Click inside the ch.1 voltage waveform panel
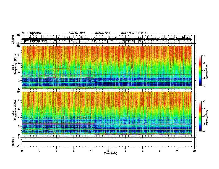The width and height of the screenshot is (219, 169). click(108, 39)
